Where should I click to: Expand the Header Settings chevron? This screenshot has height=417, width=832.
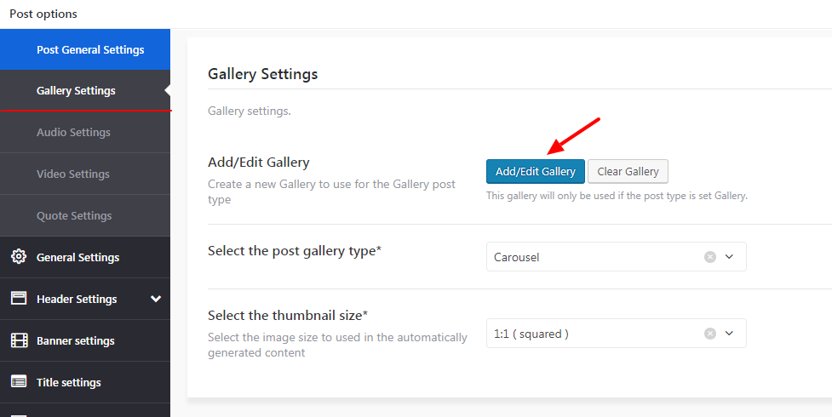click(x=155, y=299)
